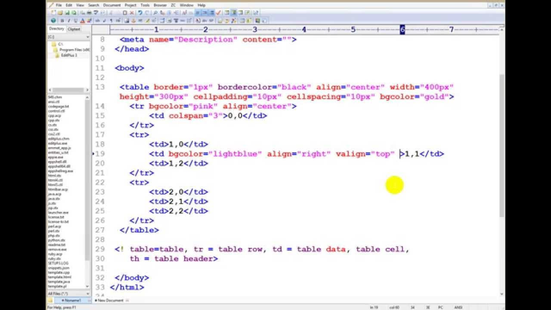Click the color palette icon on HTML toolbar
The width and height of the screenshot is (551, 310).
[x=89, y=20]
